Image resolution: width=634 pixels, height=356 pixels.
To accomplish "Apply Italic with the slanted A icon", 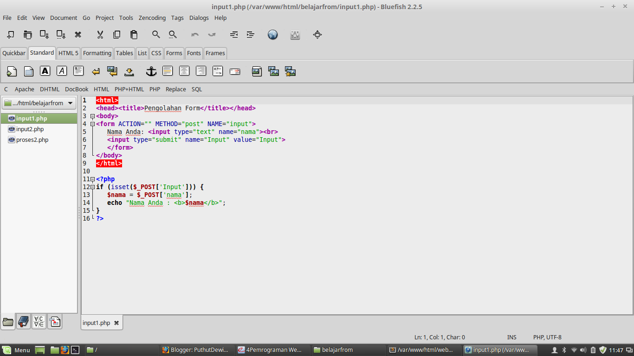I will point(62,71).
